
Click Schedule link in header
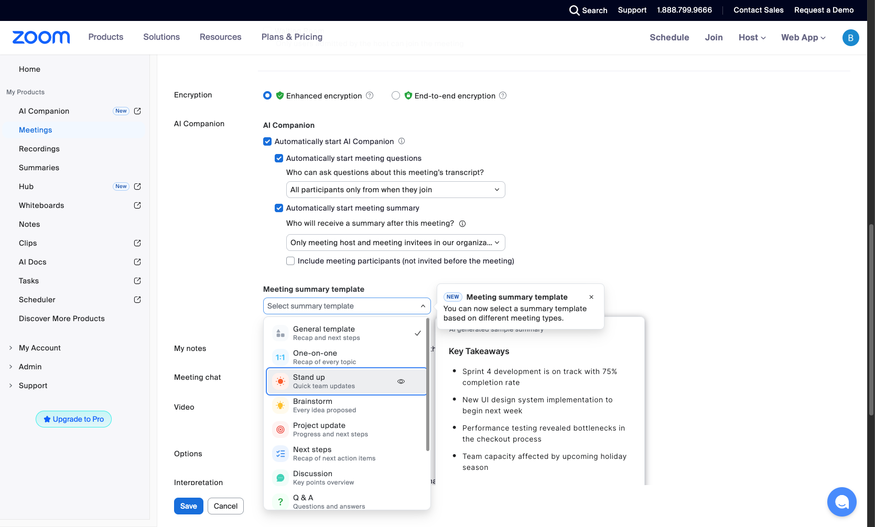669,37
